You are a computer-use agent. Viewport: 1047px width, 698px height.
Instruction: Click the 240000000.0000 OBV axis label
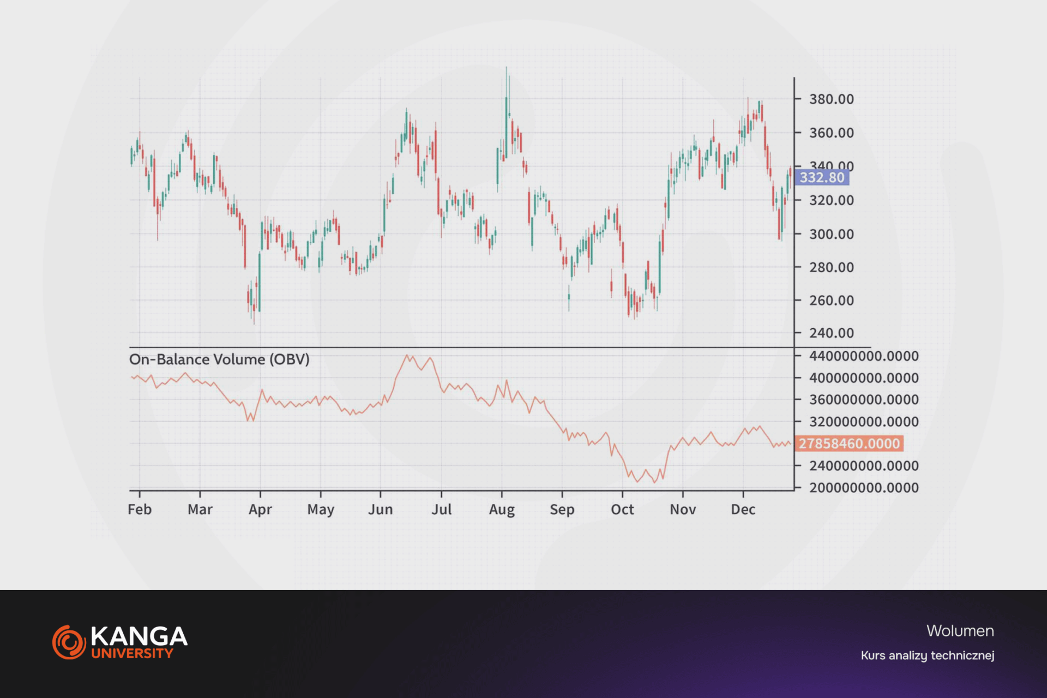pos(864,466)
